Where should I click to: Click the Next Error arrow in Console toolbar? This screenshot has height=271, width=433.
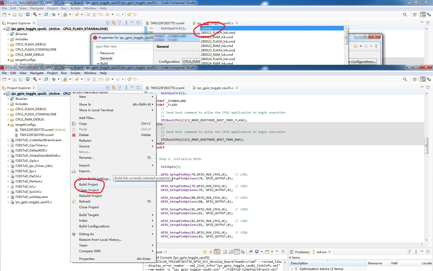(x=205, y=252)
